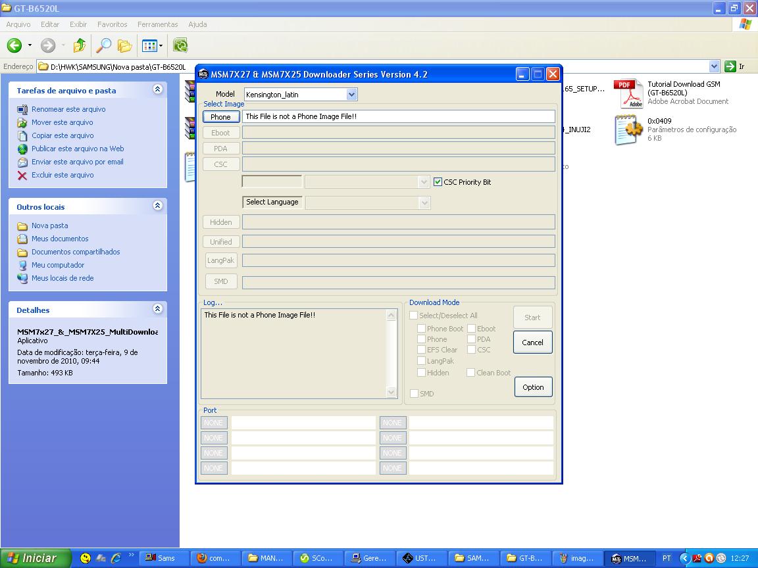
Task: Open the Arquivo menu
Action: (x=18, y=24)
